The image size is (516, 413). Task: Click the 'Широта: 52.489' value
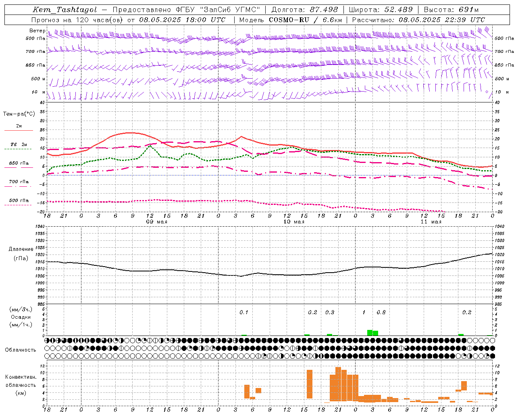coord(381,10)
